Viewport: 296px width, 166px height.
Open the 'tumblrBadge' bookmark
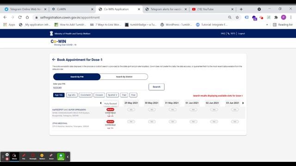pos(141,24)
